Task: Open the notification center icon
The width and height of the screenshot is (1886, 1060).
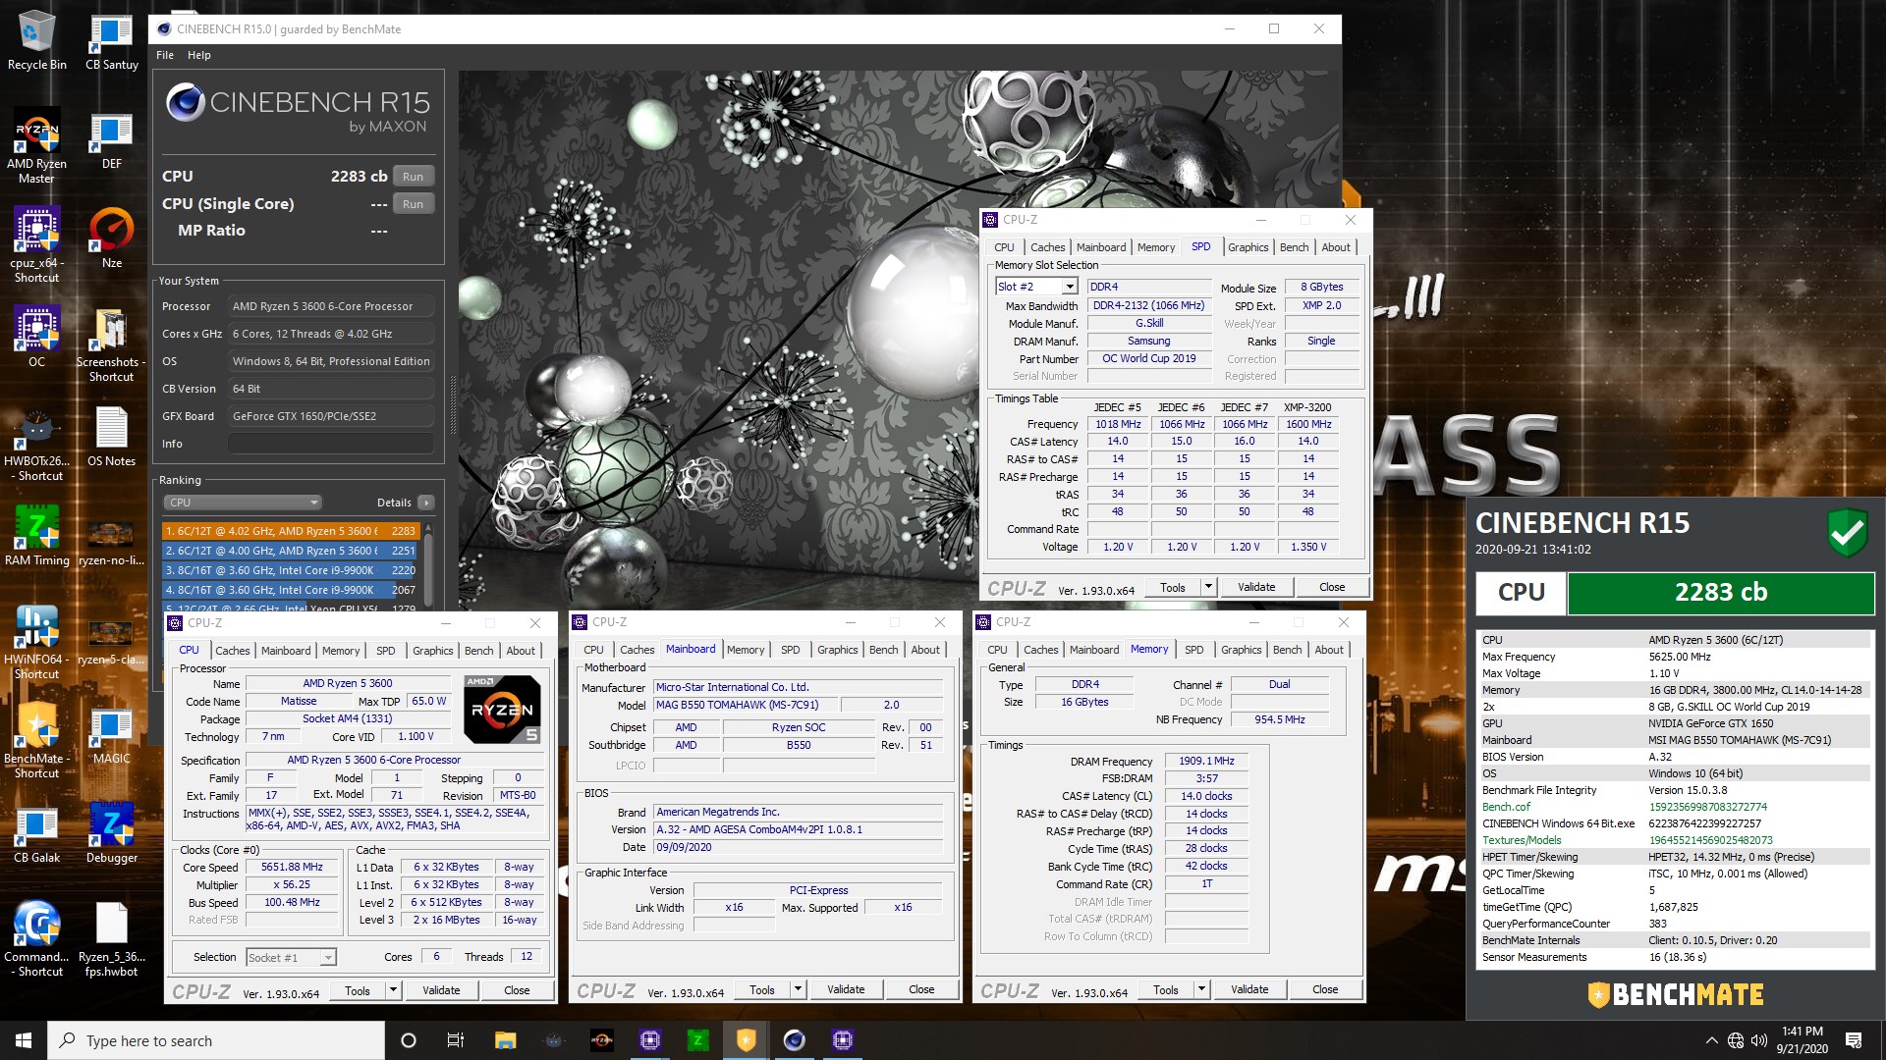Action: click(1854, 1040)
